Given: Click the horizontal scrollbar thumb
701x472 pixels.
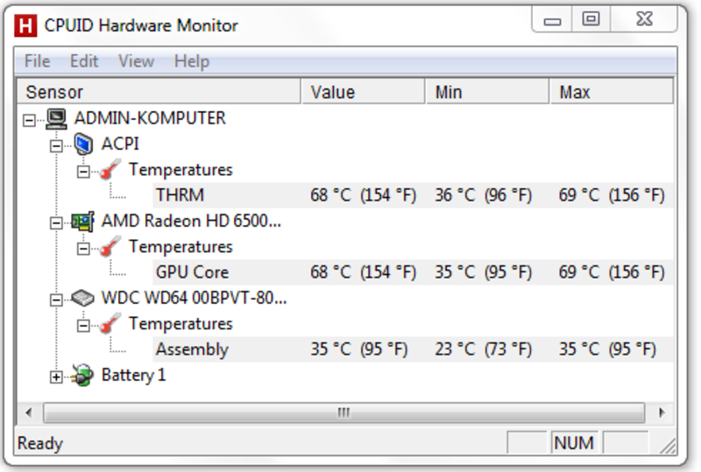Looking at the screenshot, I should (x=343, y=412).
